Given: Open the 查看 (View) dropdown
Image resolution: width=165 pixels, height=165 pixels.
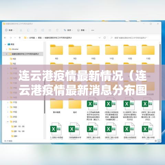Looking at the screenshot, I should point(82,30).
